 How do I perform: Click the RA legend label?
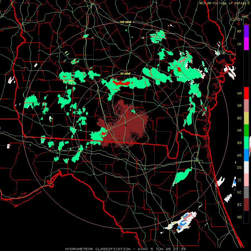[240, 143]
